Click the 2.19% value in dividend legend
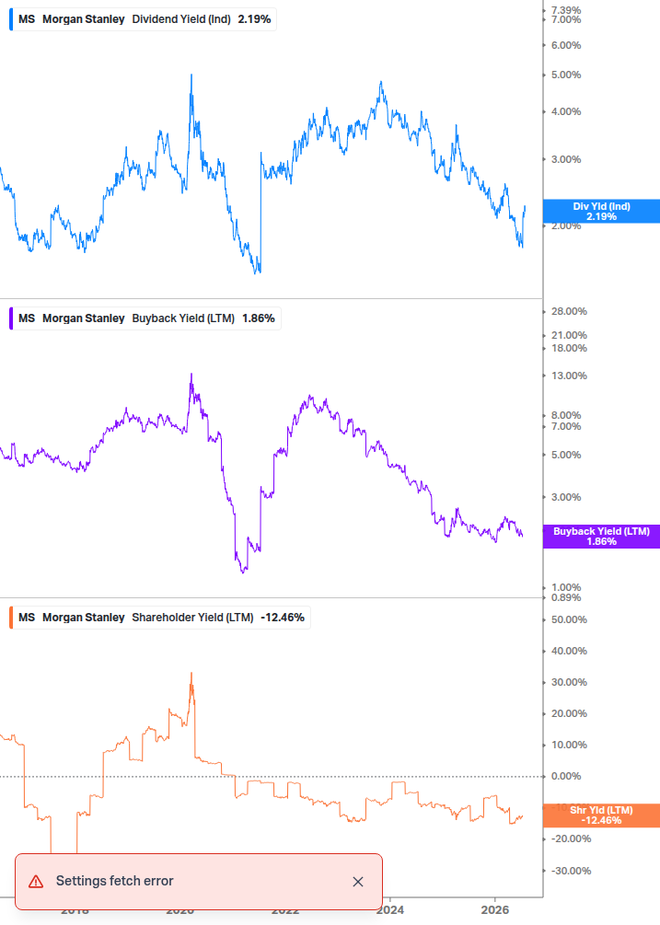Viewport: 660px width, 925px height. pyautogui.click(x=254, y=19)
